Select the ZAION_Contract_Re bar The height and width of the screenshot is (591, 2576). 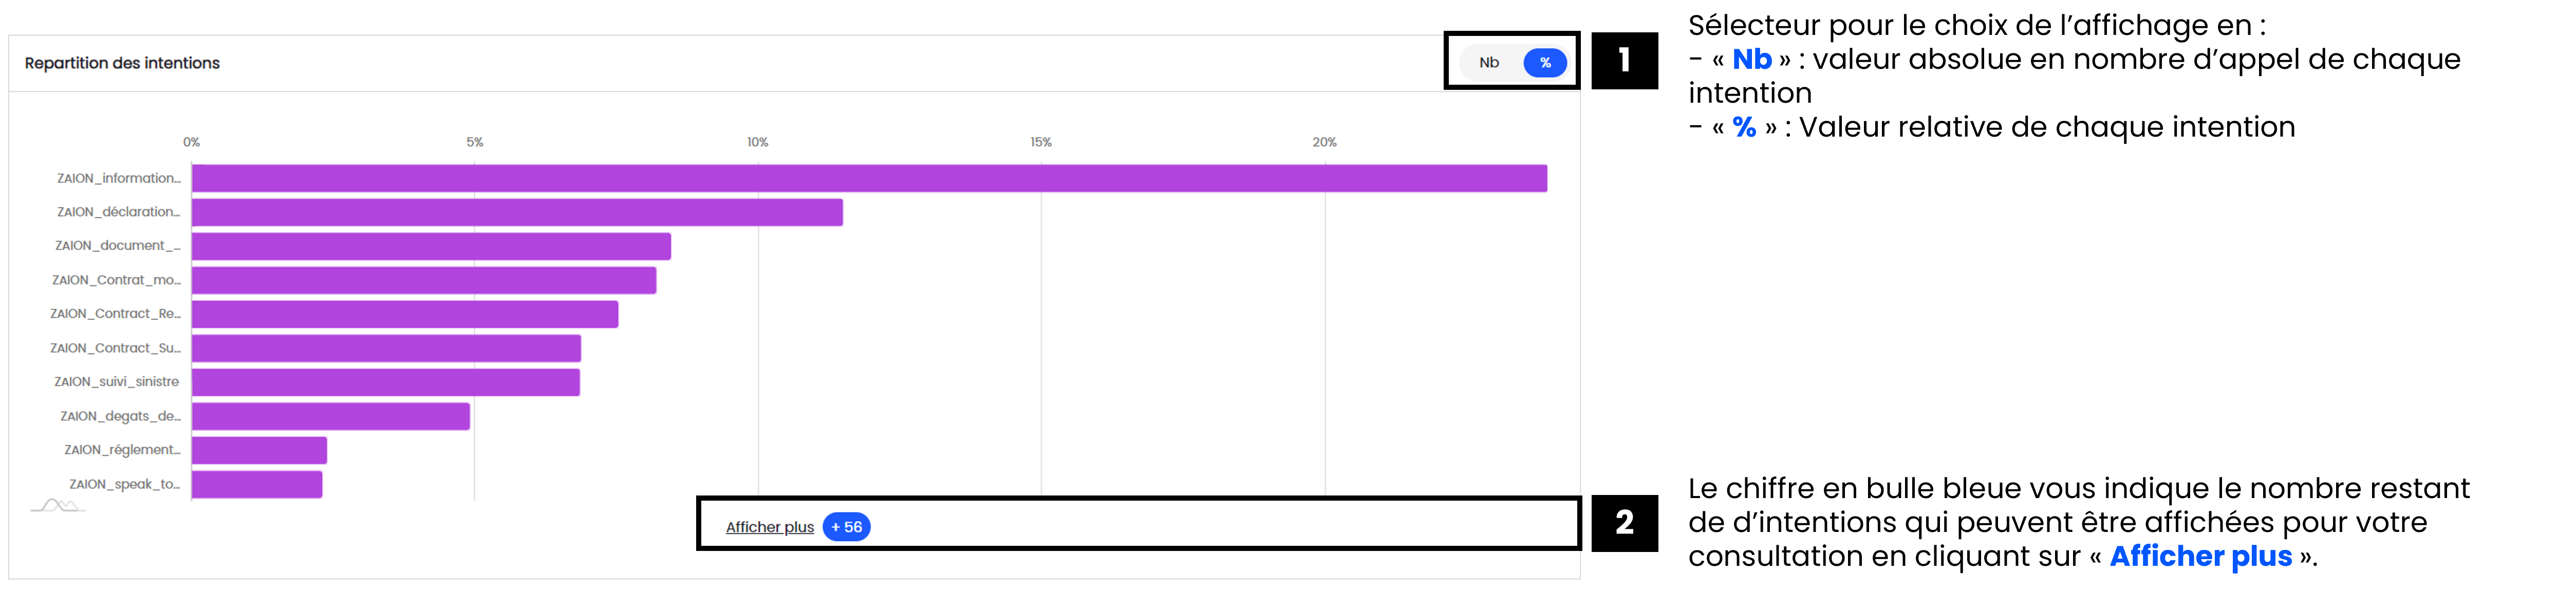[404, 314]
